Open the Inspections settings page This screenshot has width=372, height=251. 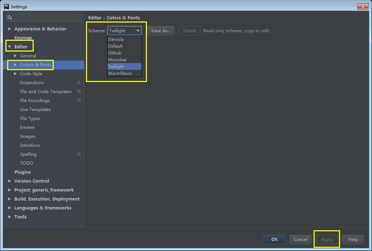pyautogui.click(x=32, y=83)
